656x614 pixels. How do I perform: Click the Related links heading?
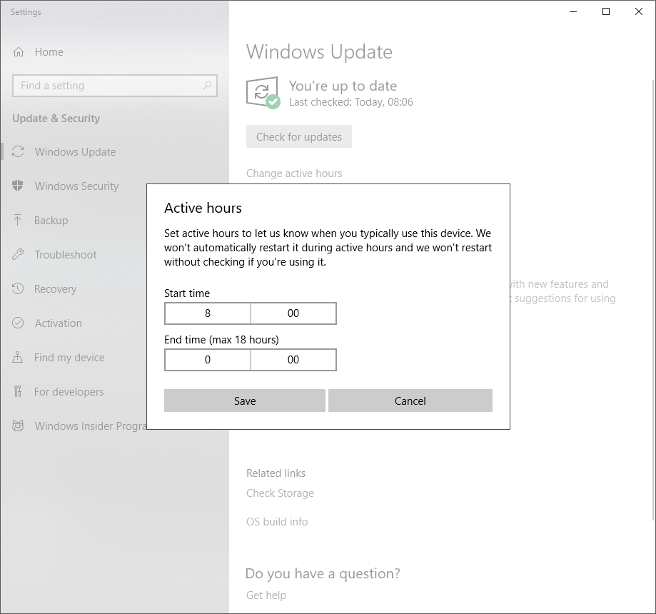276,473
